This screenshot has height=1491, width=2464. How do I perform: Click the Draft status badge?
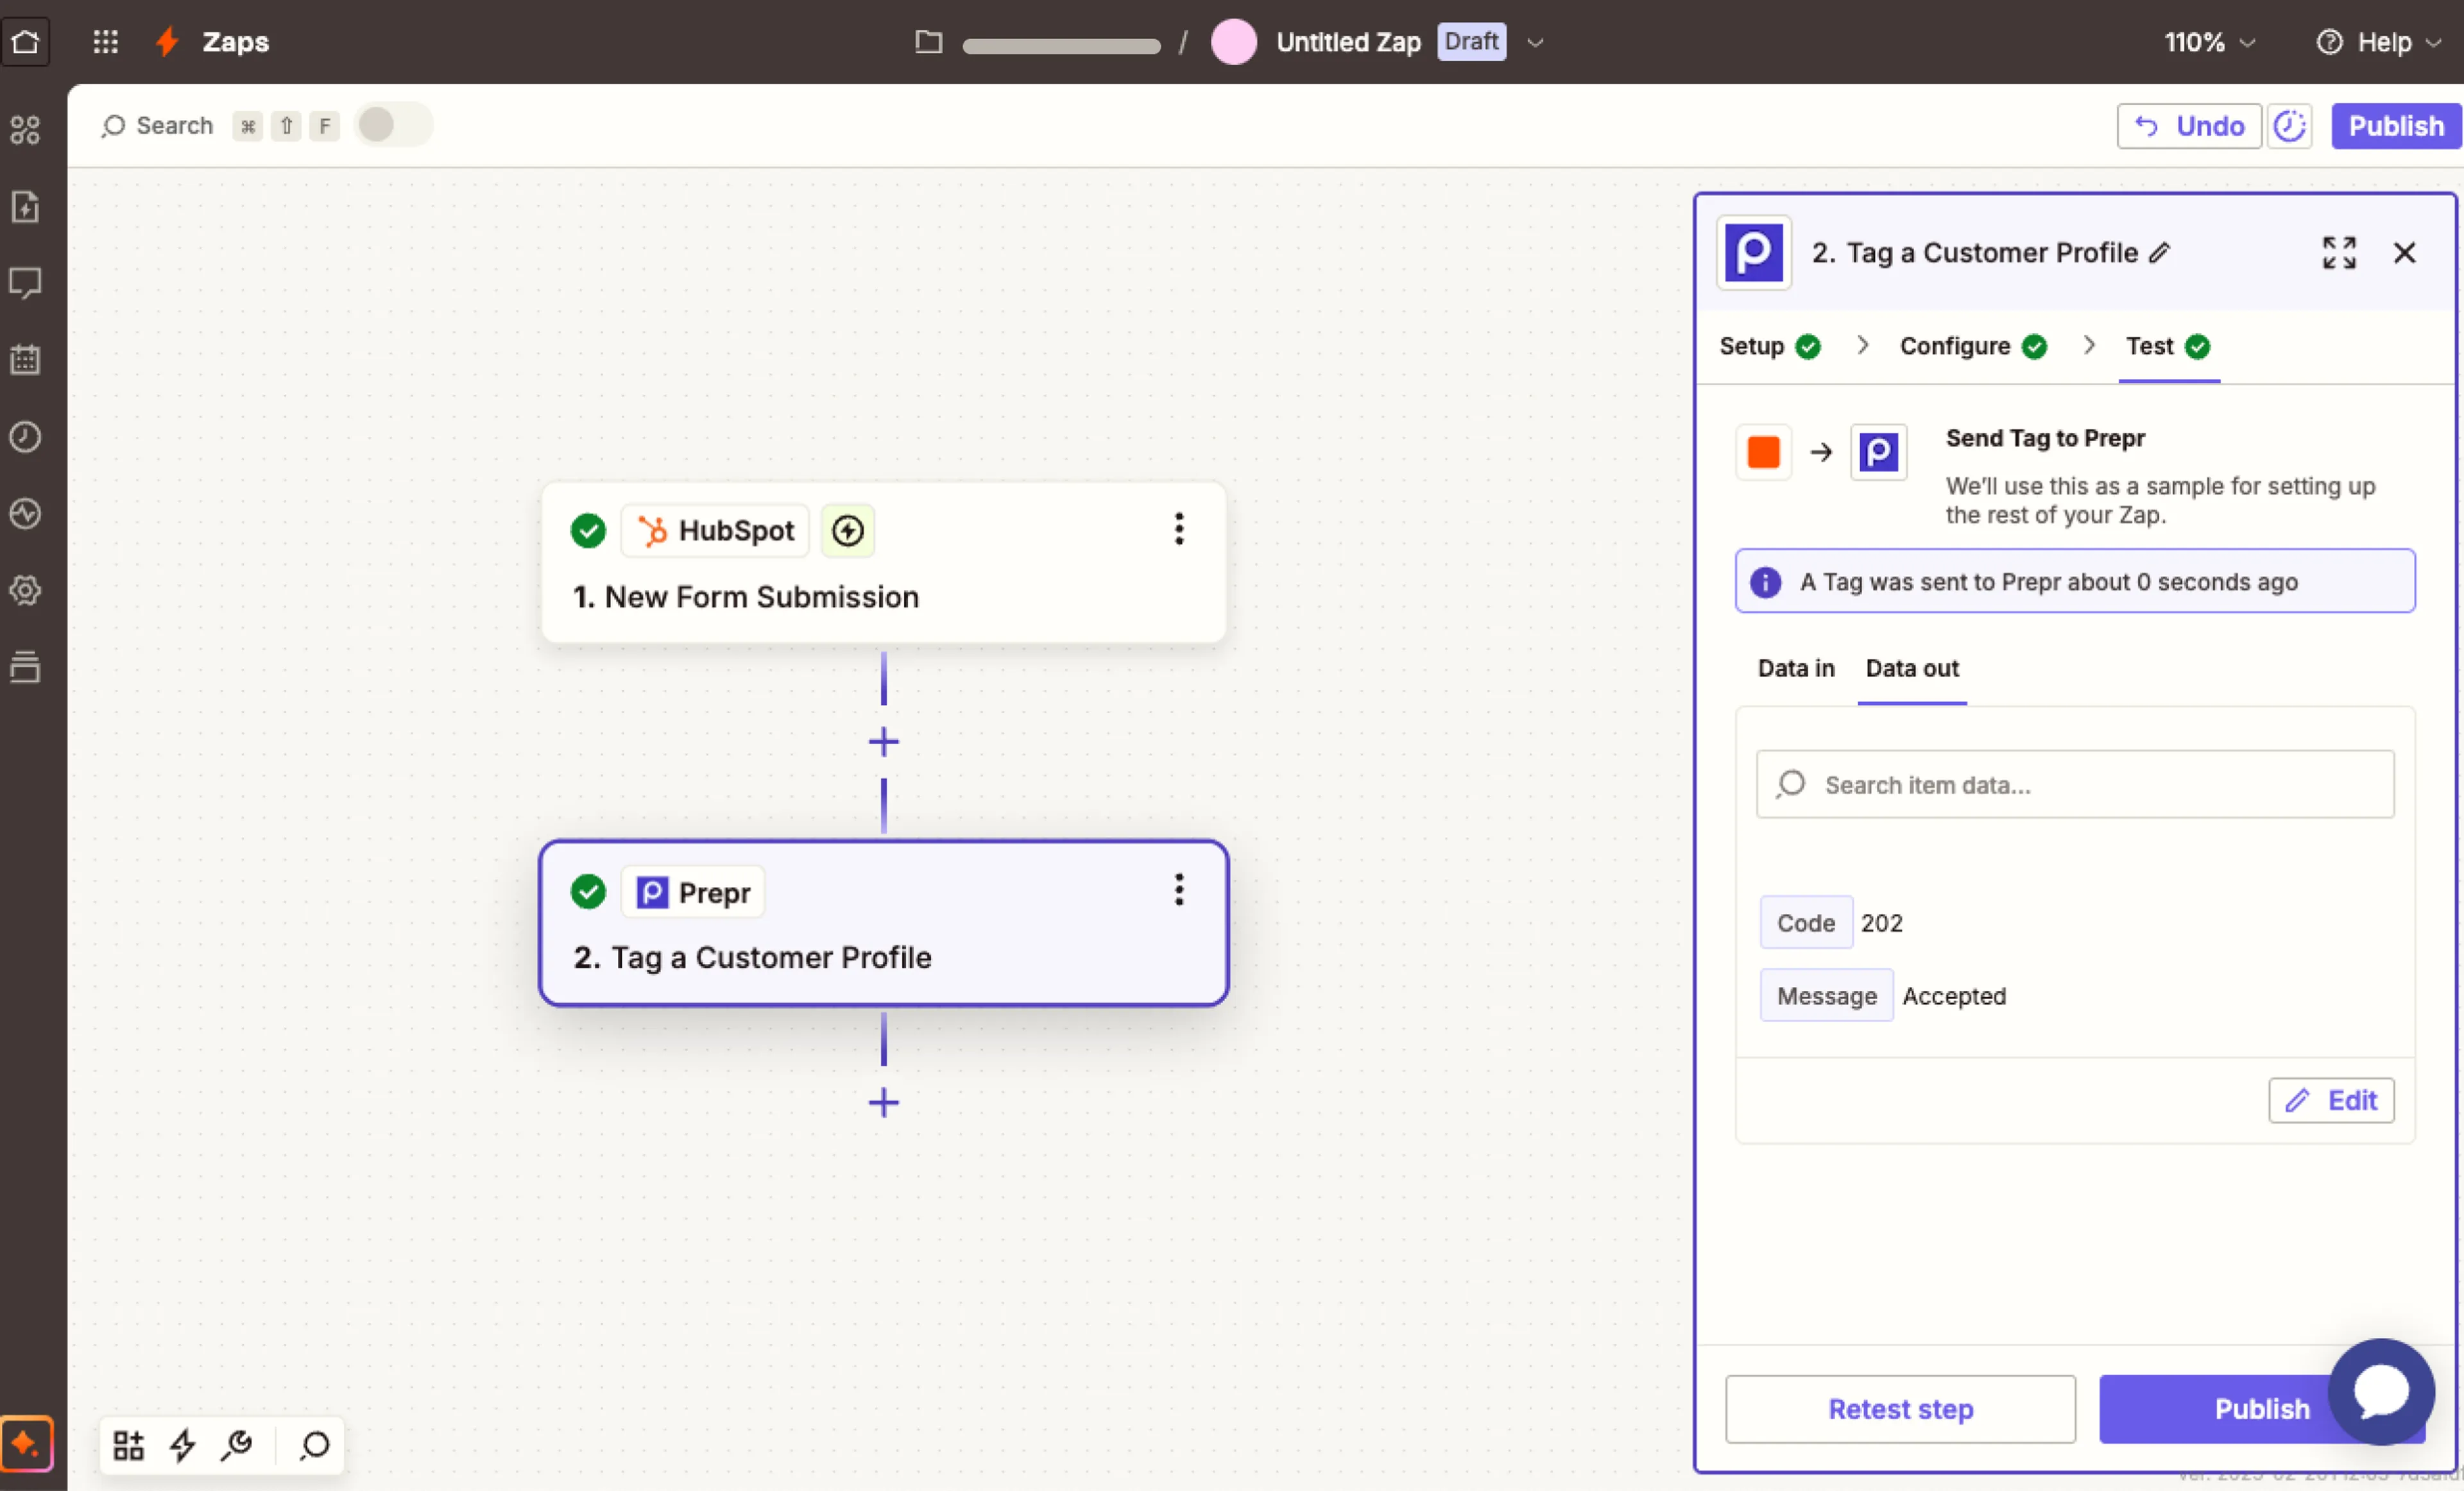1471,42
